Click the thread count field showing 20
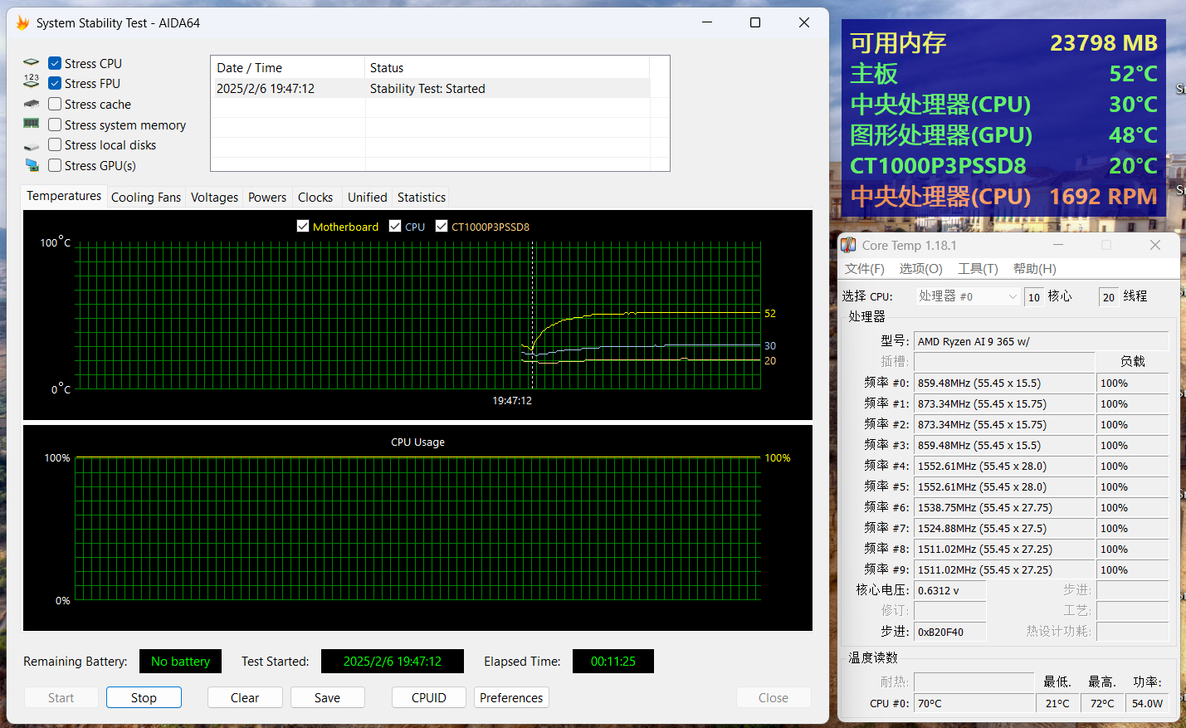Image resolution: width=1186 pixels, height=728 pixels. [1108, 297]
